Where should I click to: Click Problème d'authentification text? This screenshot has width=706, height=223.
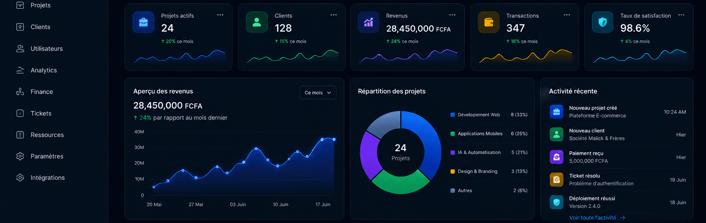601,183
